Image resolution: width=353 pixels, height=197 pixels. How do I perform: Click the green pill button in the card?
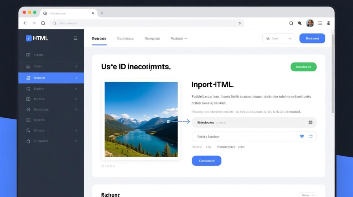[303, 67]
